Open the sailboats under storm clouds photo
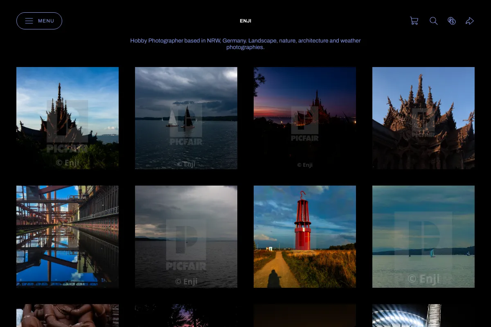The width and height of the screenshot is (491, 327). pos(186,118)
